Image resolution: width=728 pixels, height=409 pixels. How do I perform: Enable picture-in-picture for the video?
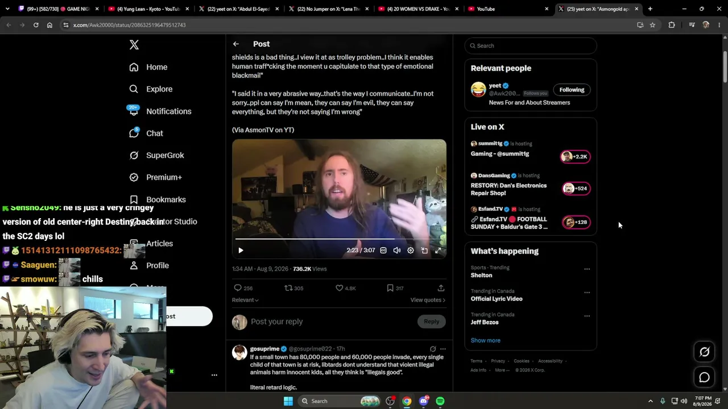424,250
